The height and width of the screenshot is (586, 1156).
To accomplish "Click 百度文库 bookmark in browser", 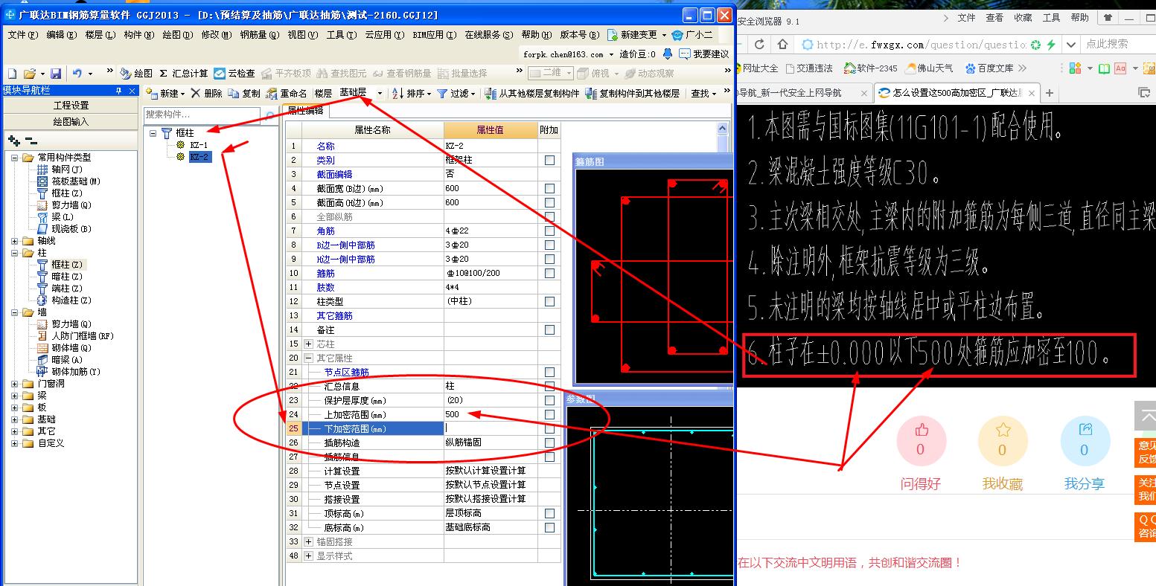I will pos(989,68).
